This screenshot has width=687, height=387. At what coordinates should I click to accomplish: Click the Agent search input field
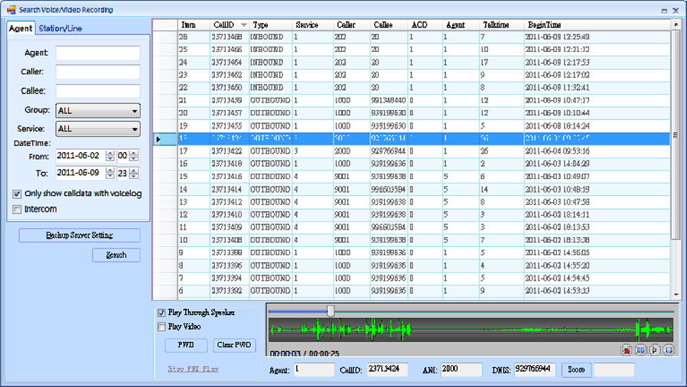coord(98,53)
